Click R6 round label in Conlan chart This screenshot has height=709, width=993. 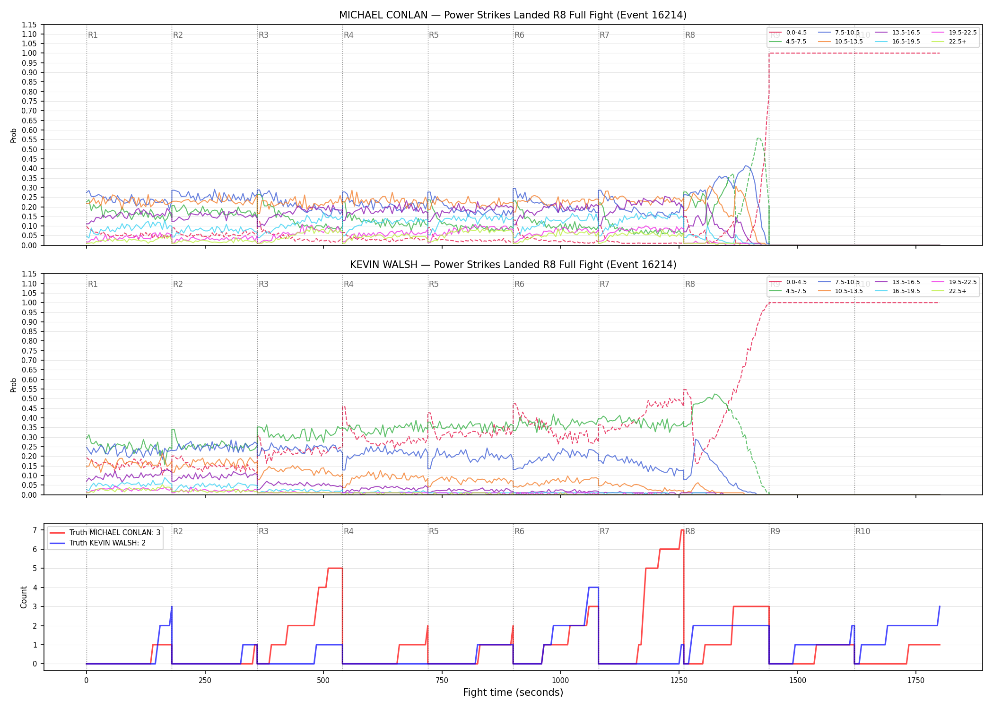tap(519, 35)
